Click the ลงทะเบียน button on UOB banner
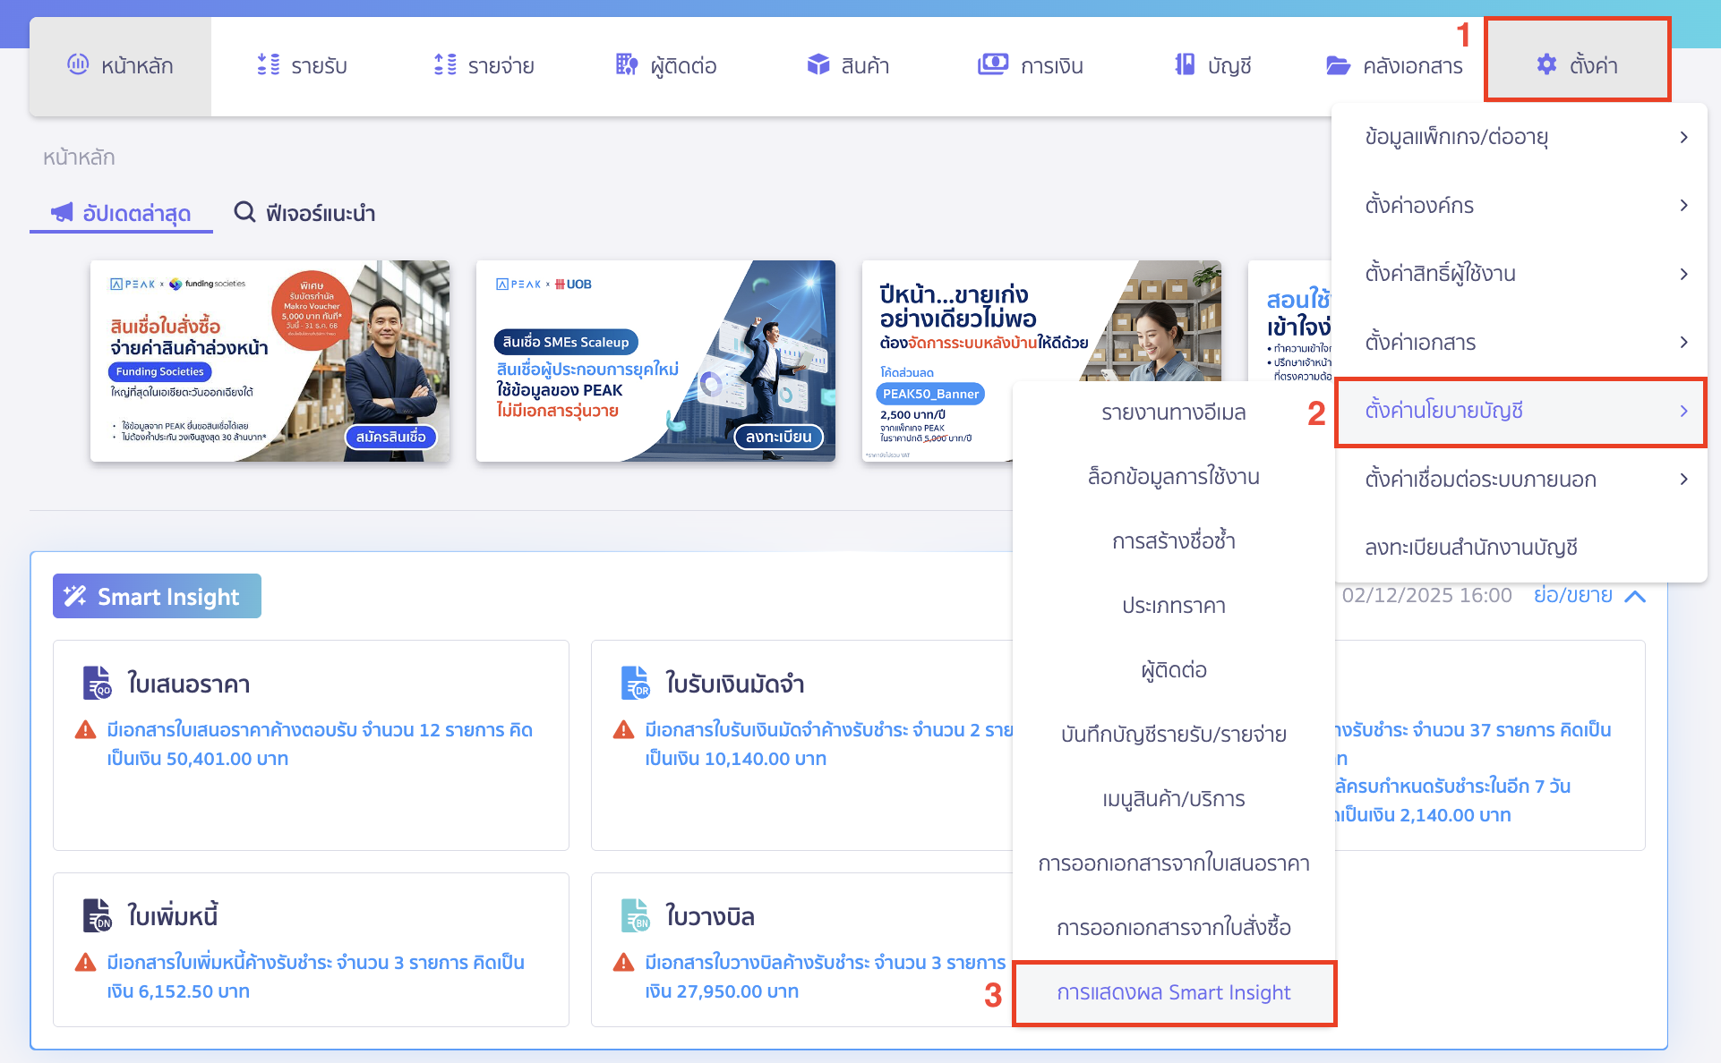The image size is (1721, 1063). click(778, 437)
